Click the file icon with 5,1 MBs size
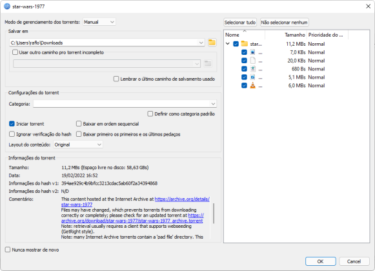The width and height of the screenshot is (375, 271). (x=252, y=77)
